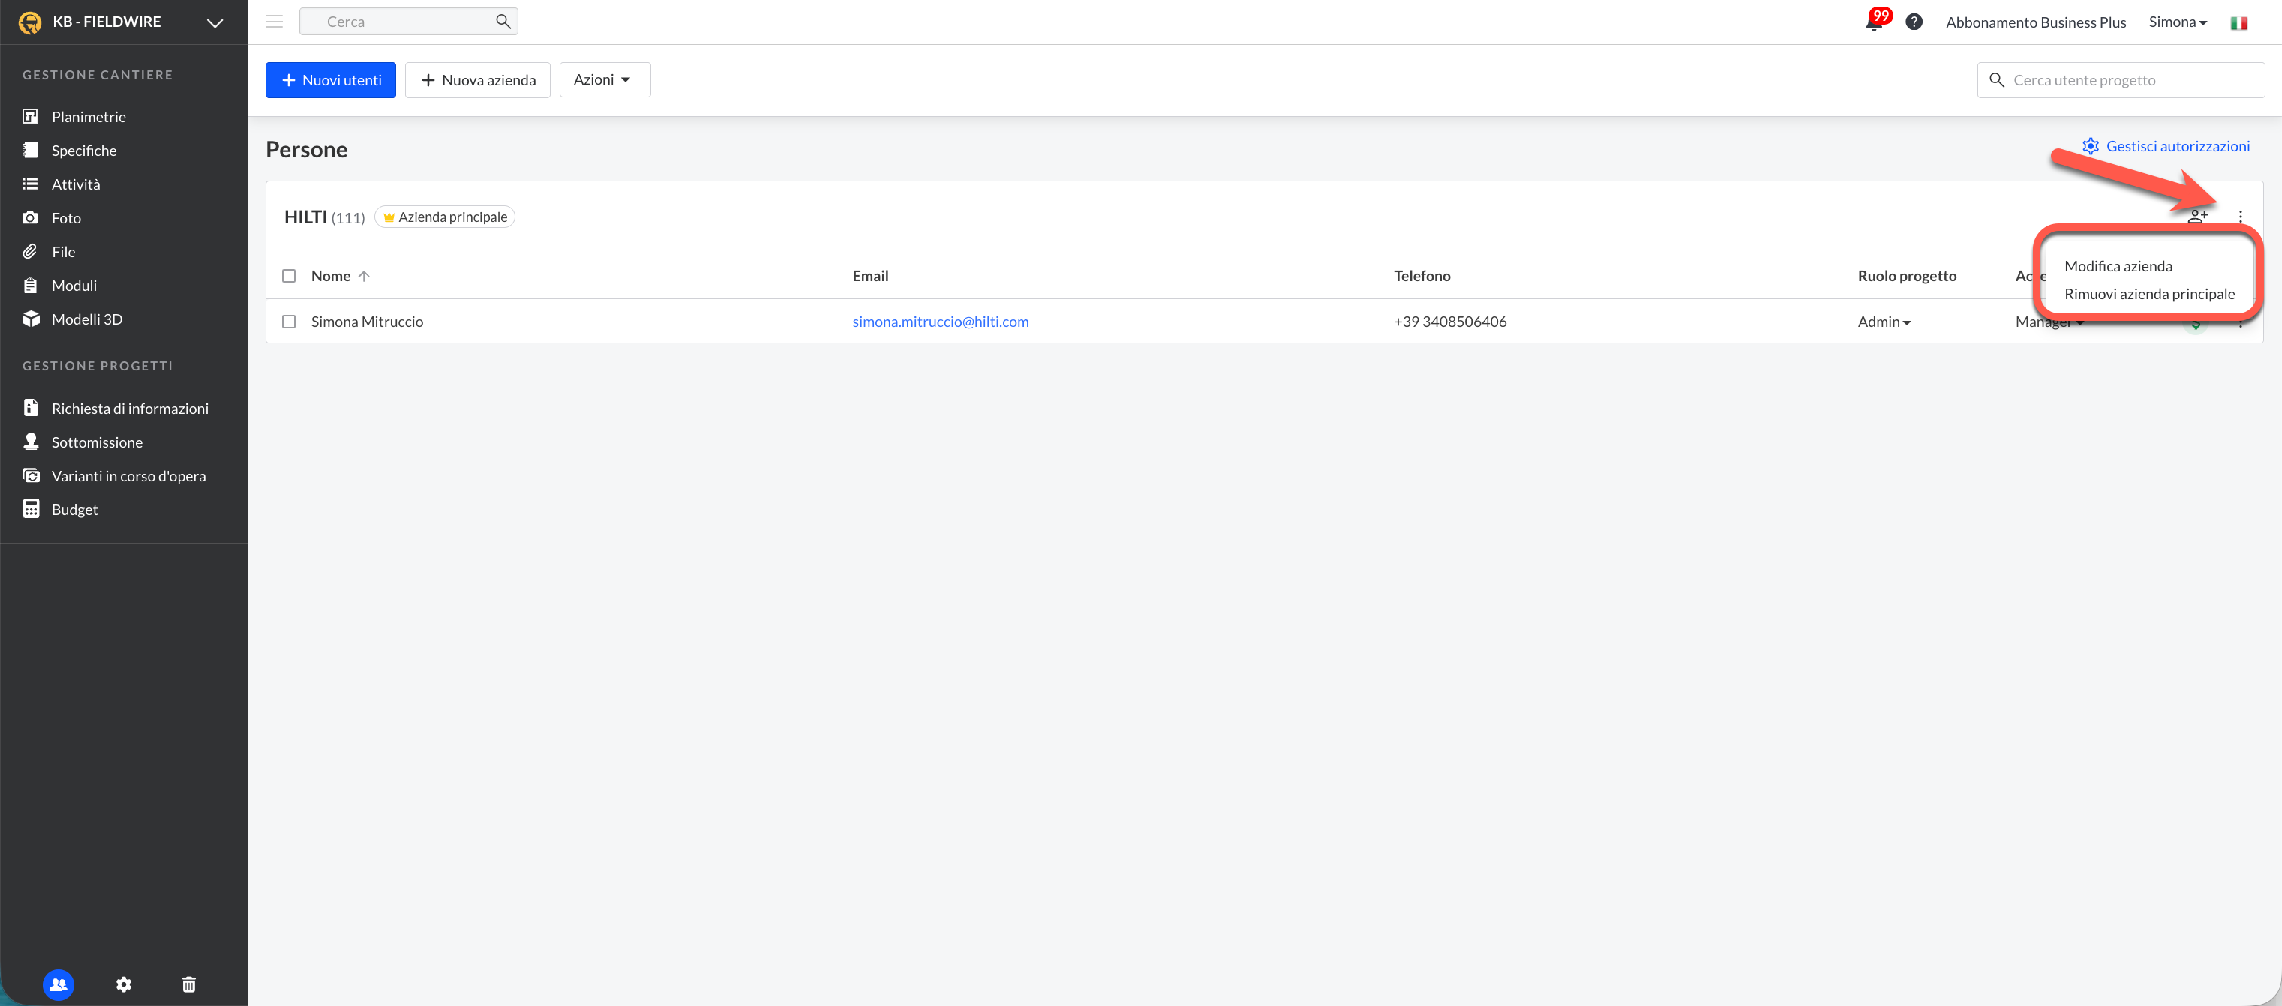Click the people icon at sidebar bottom
The image size is (2282, 1006).
[x=59, y=984]
